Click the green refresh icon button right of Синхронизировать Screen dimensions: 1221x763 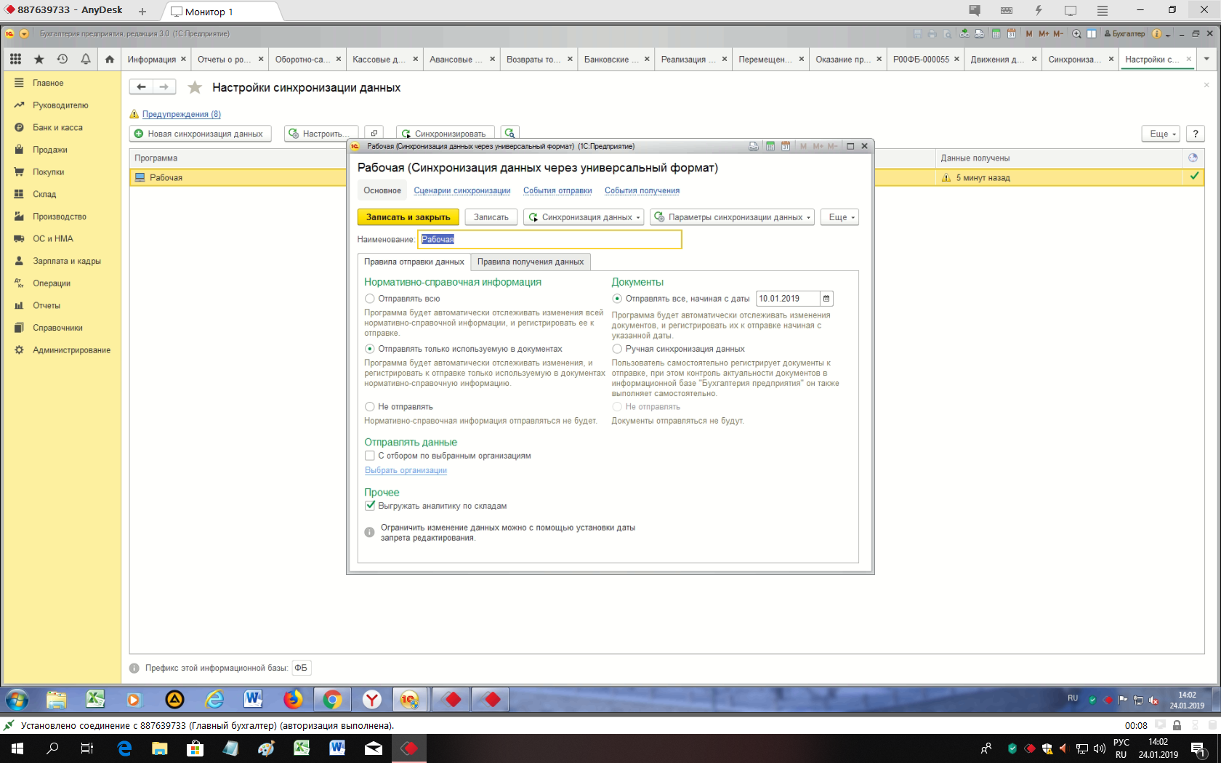point(509,134)
